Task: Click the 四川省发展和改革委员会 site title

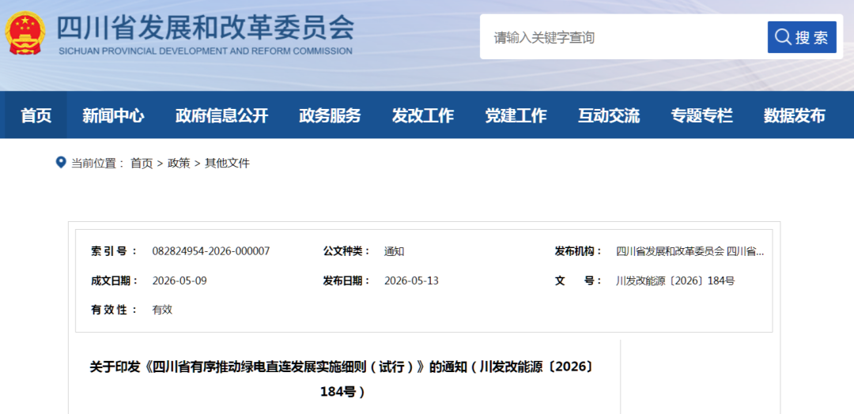Action: point(206,27)
